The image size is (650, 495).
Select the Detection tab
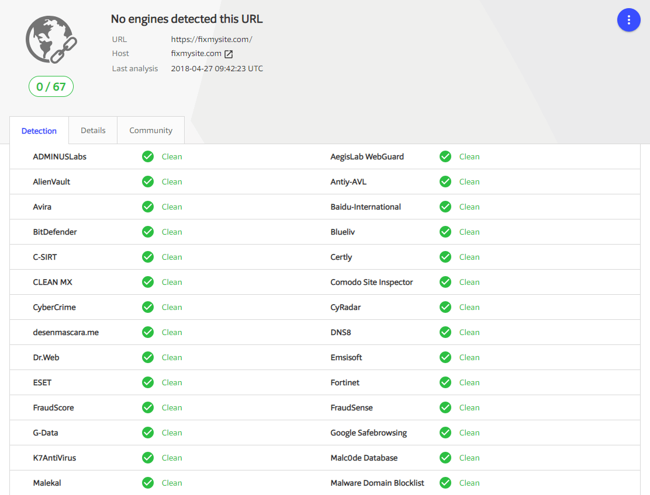click(39, 131)
